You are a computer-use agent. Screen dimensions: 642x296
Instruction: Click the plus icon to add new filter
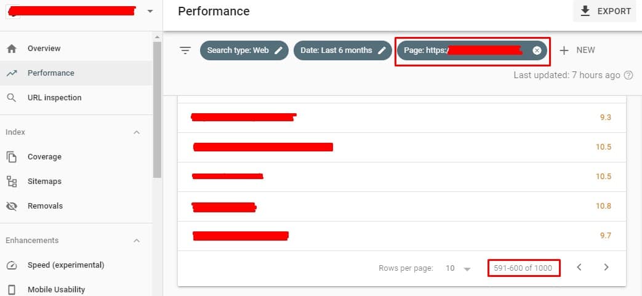pos(564,50)
